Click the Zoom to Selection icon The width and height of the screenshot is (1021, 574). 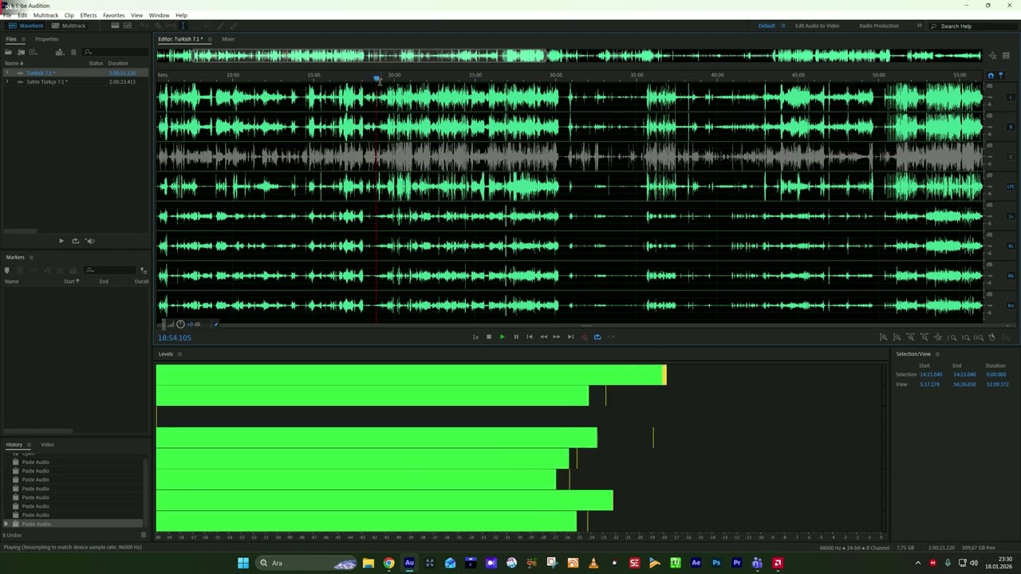coord(979,337)
